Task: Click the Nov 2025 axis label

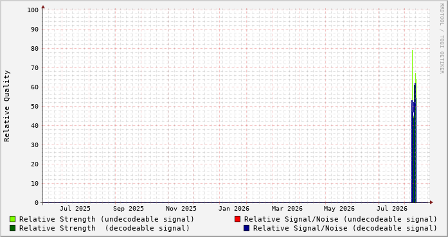Action: (181, 209)
